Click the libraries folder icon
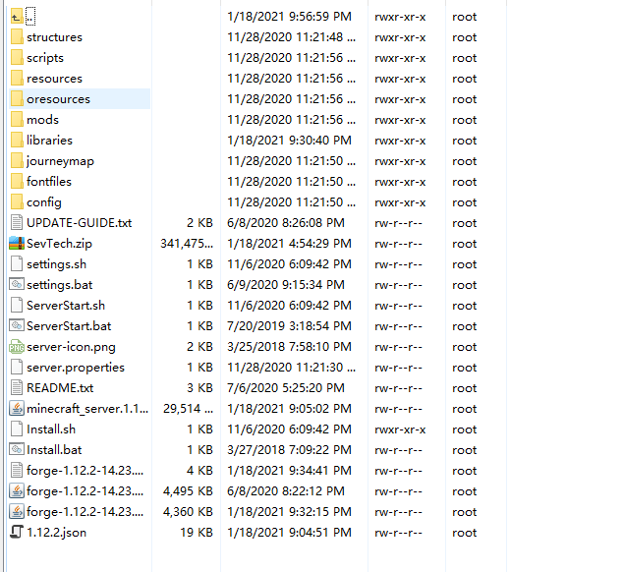 click(17, 141)
